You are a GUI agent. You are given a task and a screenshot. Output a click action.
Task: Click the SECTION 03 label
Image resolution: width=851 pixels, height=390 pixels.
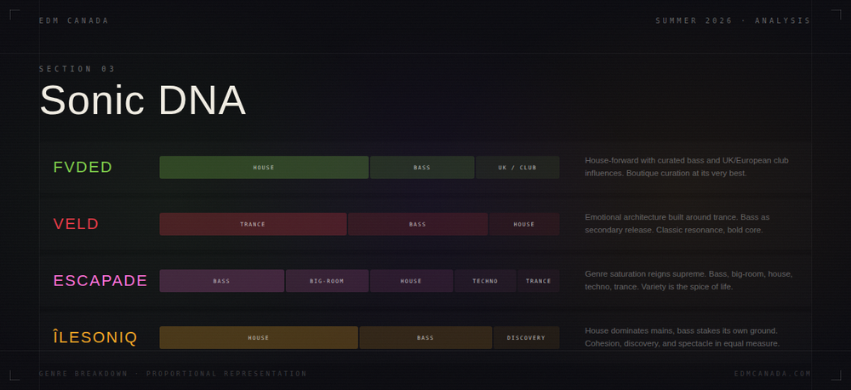[x=77, y=69]
